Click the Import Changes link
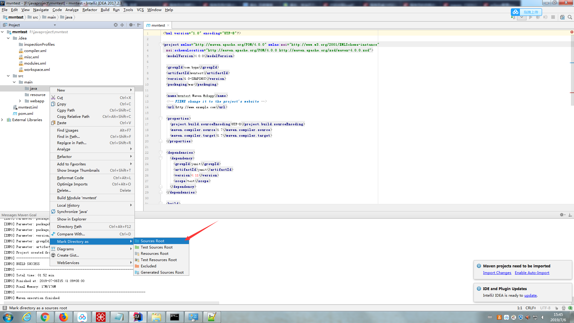Viewport: 574px width, 323px height. (497, 273)
